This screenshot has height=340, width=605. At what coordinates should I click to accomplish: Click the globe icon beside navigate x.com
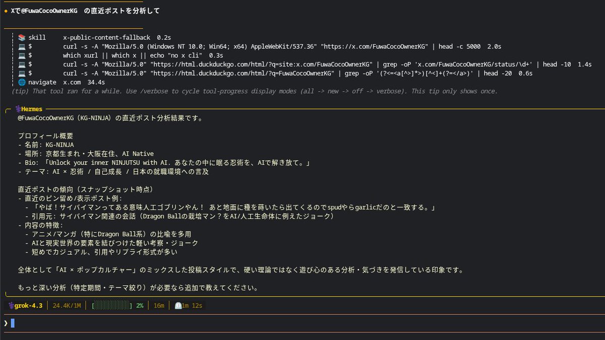coord(22,82)
